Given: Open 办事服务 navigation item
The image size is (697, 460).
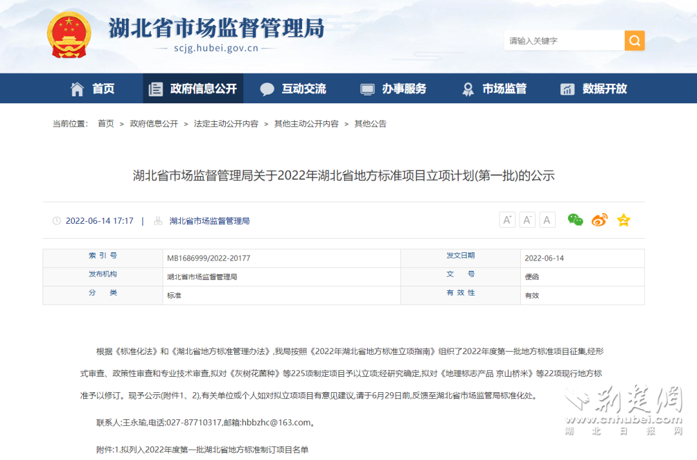Looking at the screenshot, I should pos(394,88).
